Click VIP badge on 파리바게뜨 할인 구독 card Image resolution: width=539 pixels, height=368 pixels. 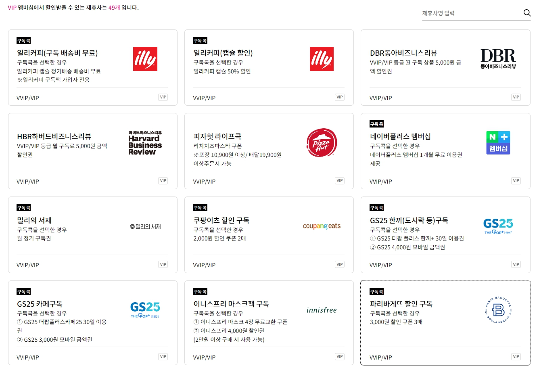[x=516, y=357]
